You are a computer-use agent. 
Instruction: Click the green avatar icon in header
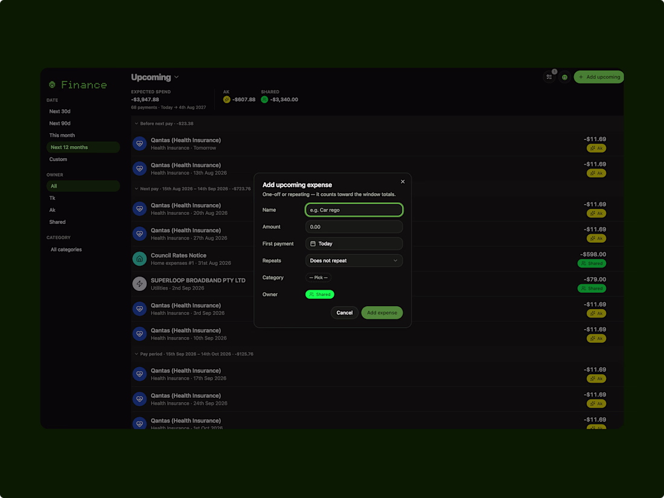pyautogui.click(x=564, y=77)
